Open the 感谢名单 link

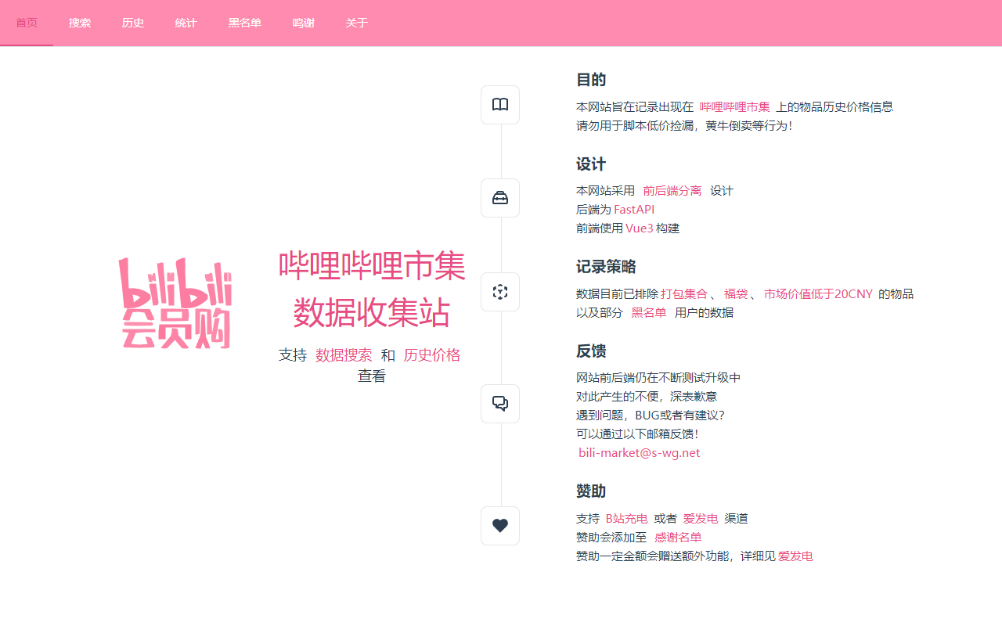[678, 538]
